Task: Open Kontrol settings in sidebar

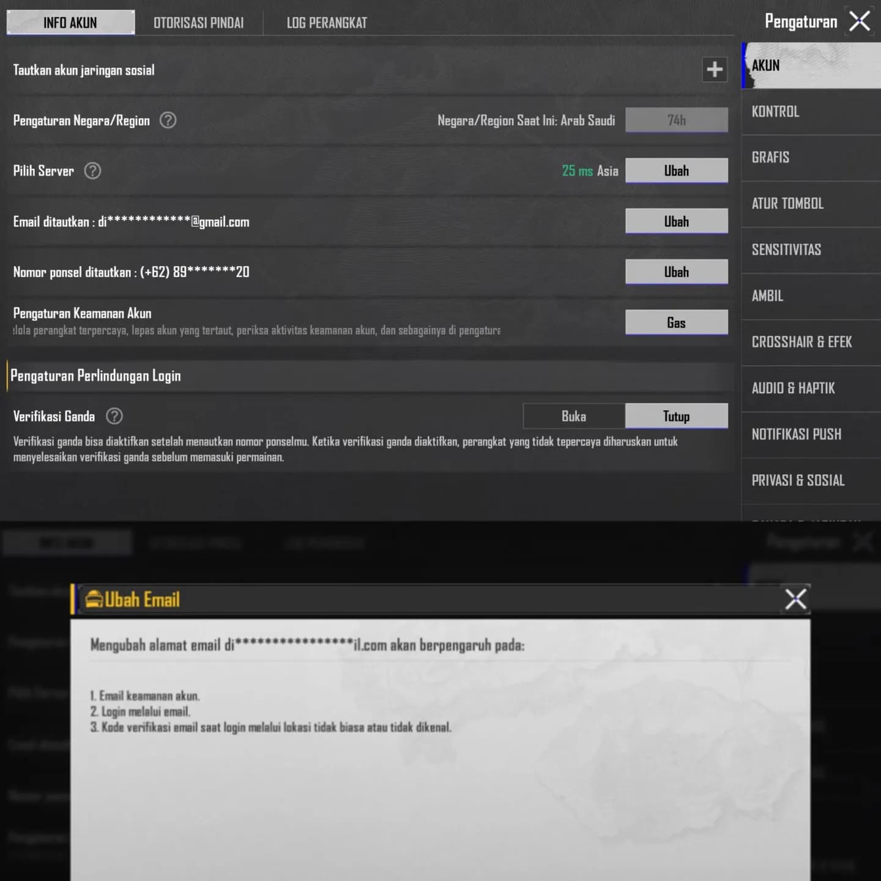Action: [811, 112]
